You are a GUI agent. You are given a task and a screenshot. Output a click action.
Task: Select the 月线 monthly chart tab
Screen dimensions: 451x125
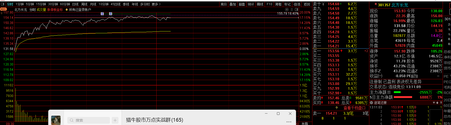(x=93, y=4)
